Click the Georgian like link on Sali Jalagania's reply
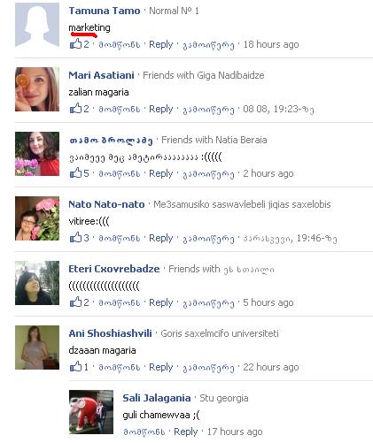The image size is (373, 443). 144,432
